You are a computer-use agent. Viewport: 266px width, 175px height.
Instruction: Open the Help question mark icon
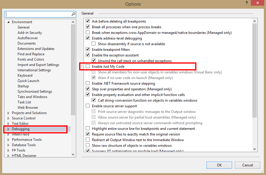coord(246,3)
